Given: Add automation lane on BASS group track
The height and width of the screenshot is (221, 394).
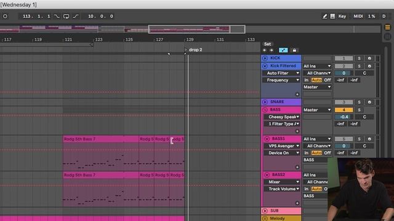Looking at the screenshot, I should [297, 131].
